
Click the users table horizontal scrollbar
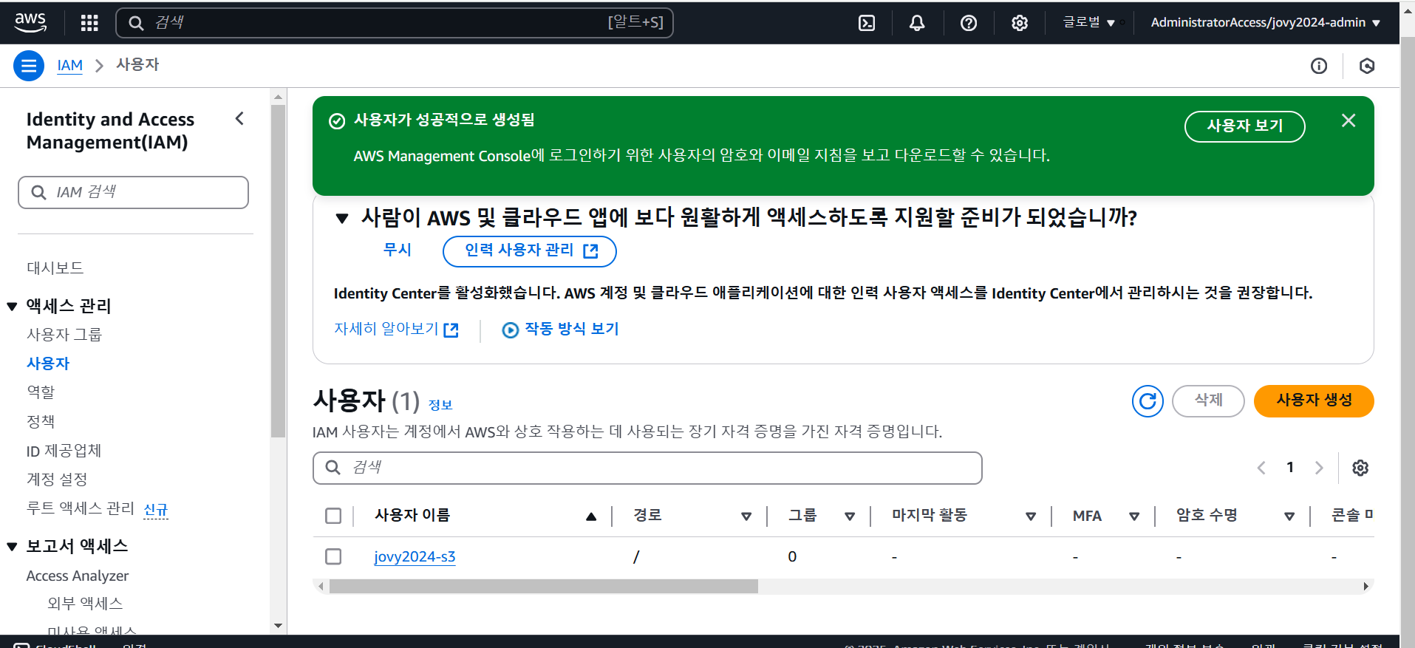coord(544,587)
